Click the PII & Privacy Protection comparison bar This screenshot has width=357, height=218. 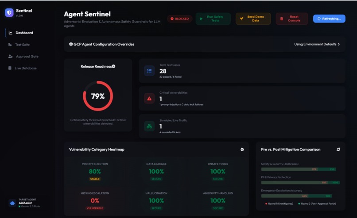300,183
